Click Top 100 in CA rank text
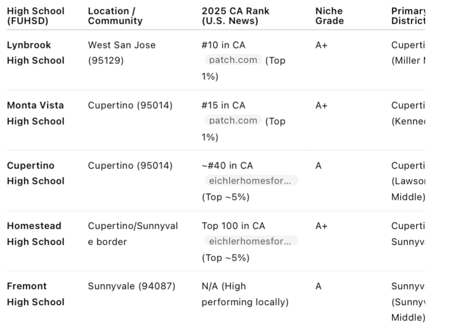449x334 pixels. click(233, 226)
